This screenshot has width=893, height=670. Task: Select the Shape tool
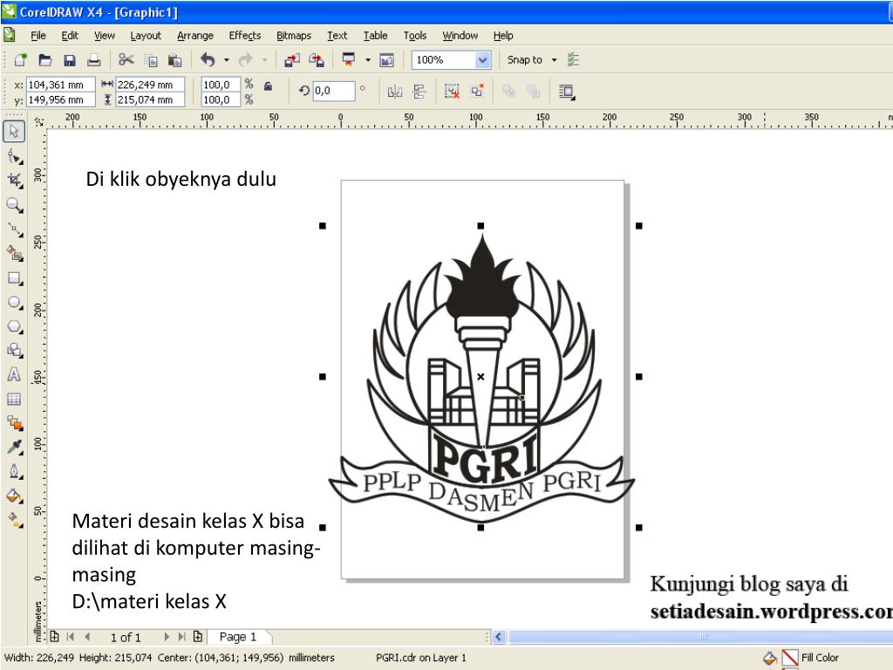[14, 156]
